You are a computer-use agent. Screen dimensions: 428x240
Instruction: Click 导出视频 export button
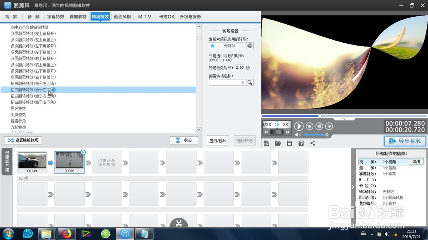pyautogui.click(x=405, y=141)
